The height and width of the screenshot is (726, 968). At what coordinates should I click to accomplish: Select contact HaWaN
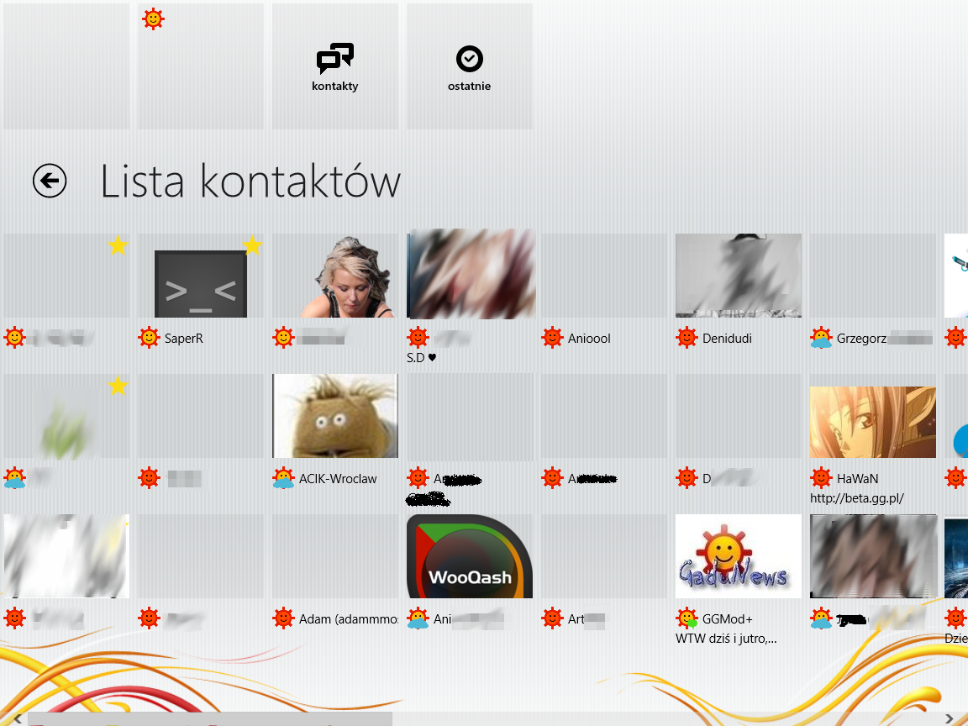click(x=857, y=478)
